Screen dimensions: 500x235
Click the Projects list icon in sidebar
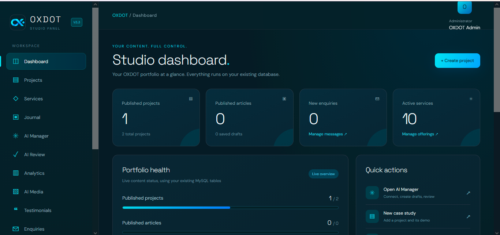tap(16, 80)
